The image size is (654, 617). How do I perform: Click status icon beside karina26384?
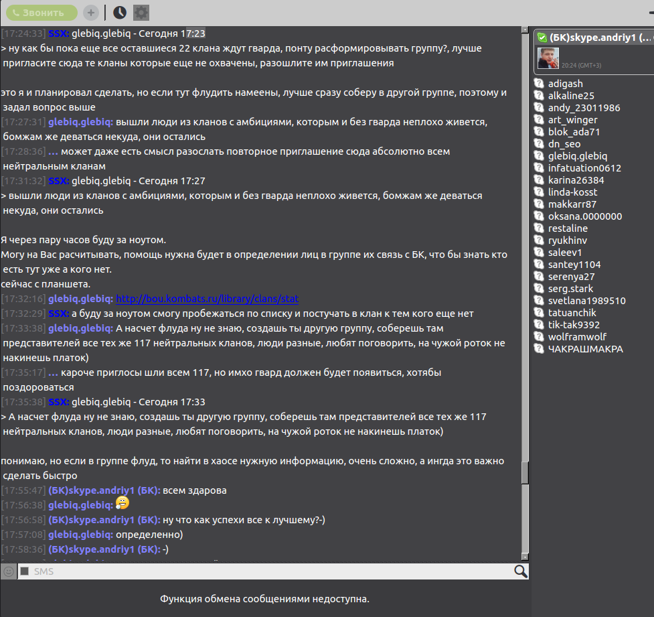[540, 180]
